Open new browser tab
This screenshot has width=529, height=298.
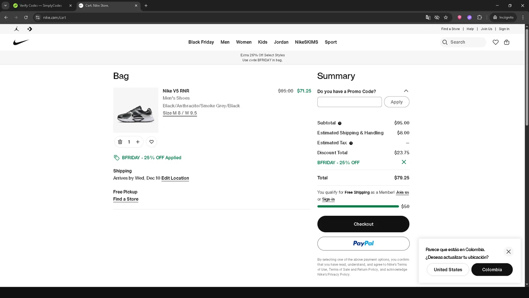(x=146, y=6)
